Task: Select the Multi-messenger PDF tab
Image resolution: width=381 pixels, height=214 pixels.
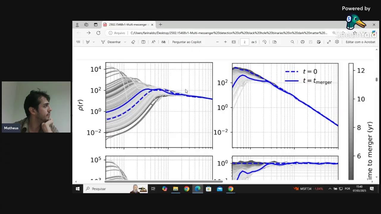Action: (128, 25)
